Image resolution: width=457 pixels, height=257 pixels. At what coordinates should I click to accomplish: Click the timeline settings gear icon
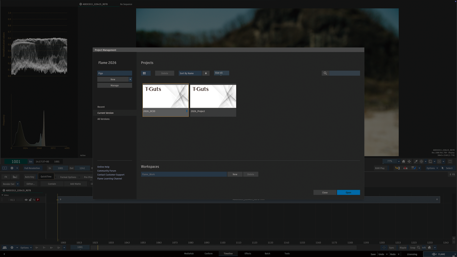coord(12,247)
